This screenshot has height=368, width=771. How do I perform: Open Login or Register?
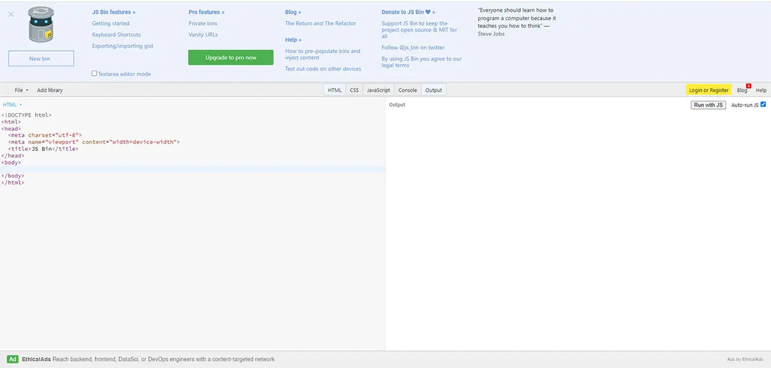(709, 90)
